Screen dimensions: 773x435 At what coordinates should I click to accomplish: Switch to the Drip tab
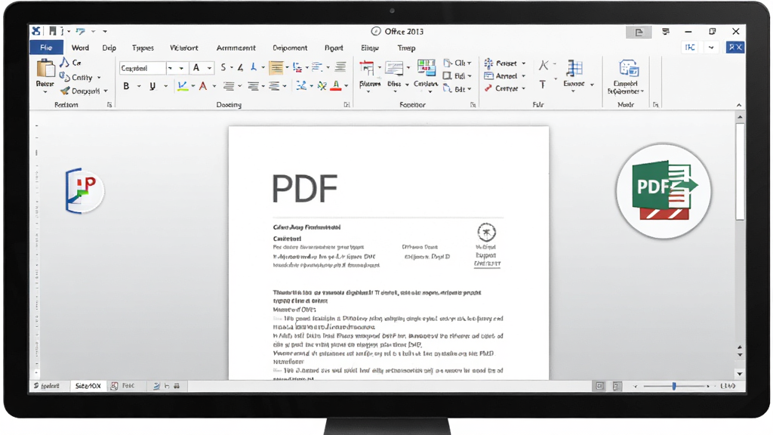(109, 48)
